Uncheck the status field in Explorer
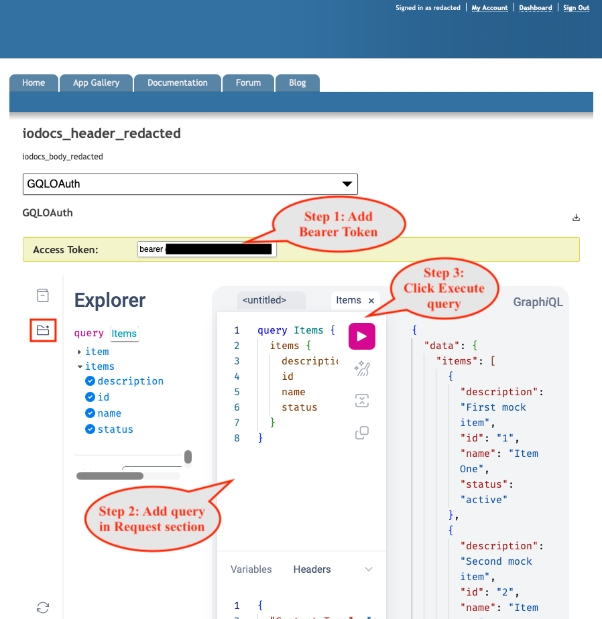Screen dimensions: 602x619 pos(90,429)
